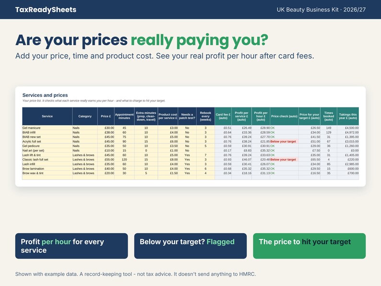Image resolution: width=381 pixels, height=286 pixels.
Task: Select the 'Profit per hour £ (auto)' header
Action: [x=261, y=116]
